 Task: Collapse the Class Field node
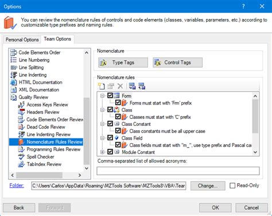(x=102, y=138)
